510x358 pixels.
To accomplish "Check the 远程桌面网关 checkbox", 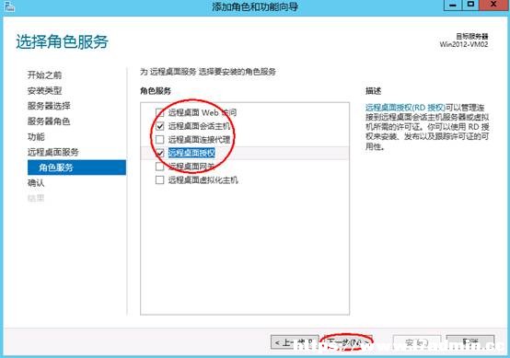I will click(159, 167).
